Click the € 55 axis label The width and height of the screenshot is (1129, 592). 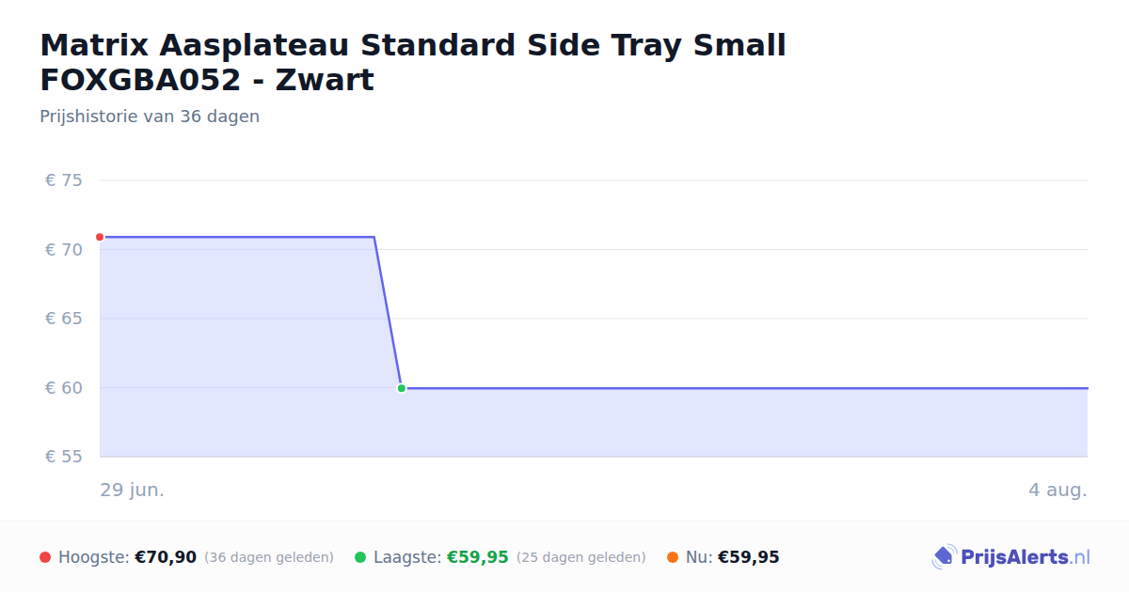64,457
